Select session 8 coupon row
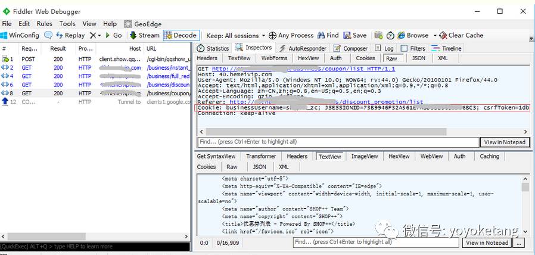Image resolution: width=535 pixels, height=255 pixels. 95,93
